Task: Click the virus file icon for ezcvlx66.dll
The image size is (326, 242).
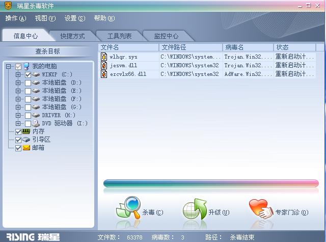Action: [104, 74]
